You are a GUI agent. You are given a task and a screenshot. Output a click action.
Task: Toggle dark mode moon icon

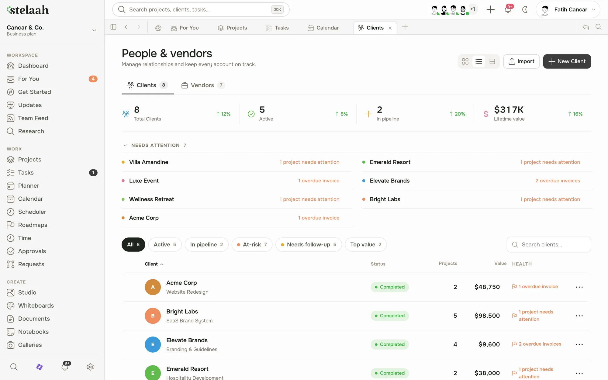coord(525,9)
